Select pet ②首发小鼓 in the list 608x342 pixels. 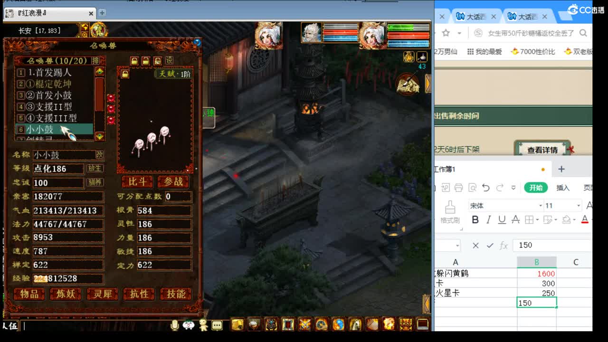point(54,95)
